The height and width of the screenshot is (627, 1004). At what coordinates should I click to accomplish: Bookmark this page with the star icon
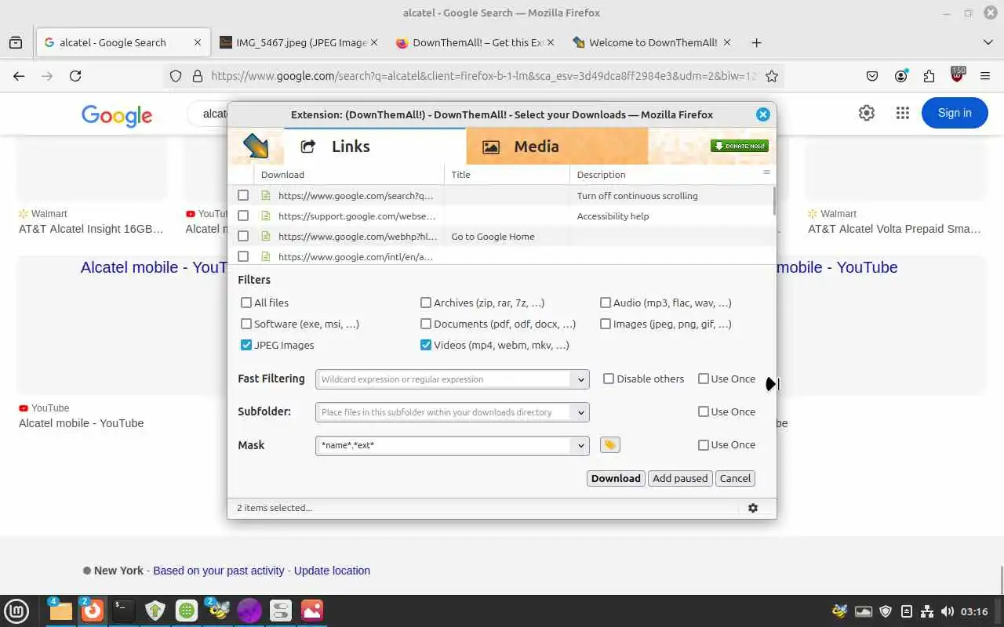(772, 76)
